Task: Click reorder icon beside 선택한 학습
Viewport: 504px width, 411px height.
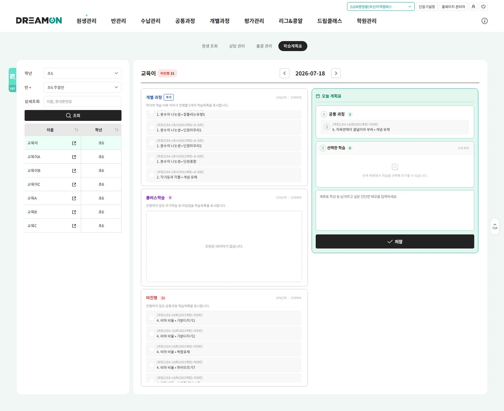Action: [x=323, y=148]
